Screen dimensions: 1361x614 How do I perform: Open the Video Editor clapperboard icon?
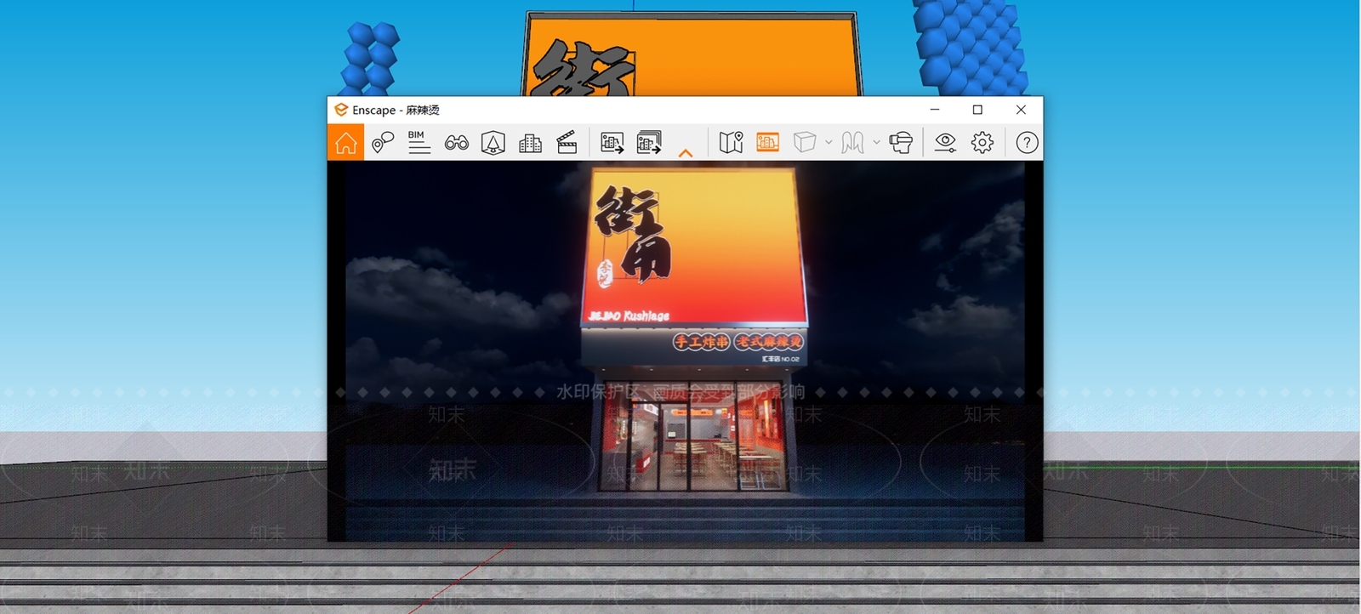567,143
